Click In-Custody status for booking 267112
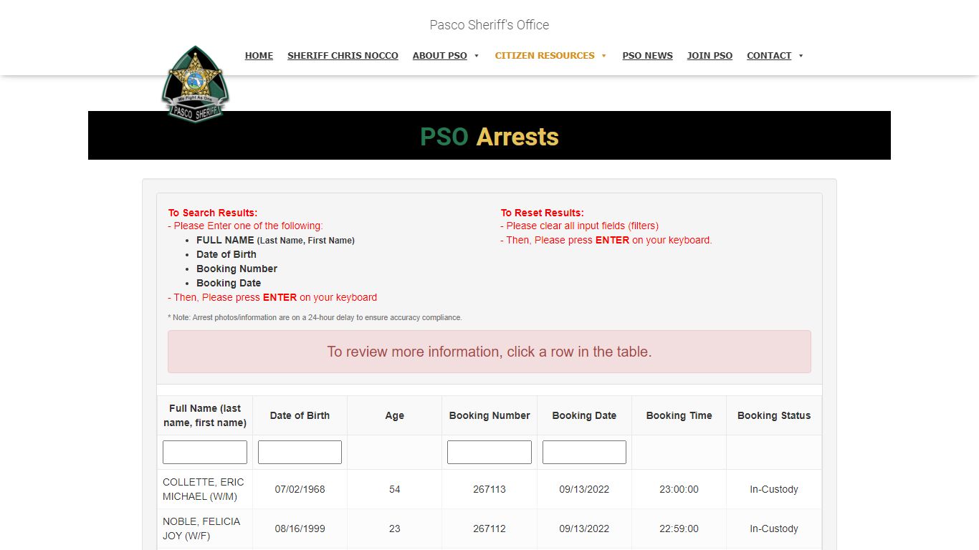 point(774,529)
